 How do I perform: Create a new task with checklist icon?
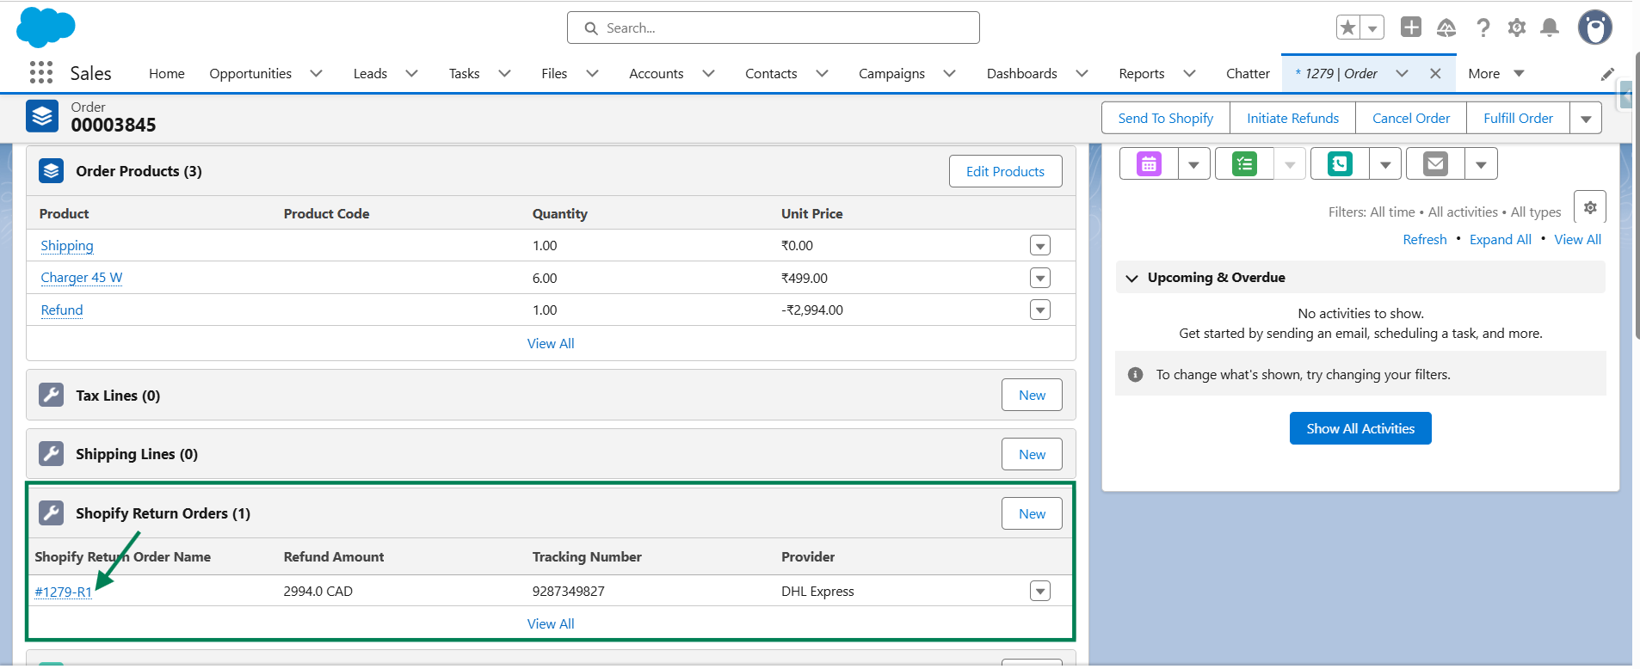click(x=1244, y=163)
